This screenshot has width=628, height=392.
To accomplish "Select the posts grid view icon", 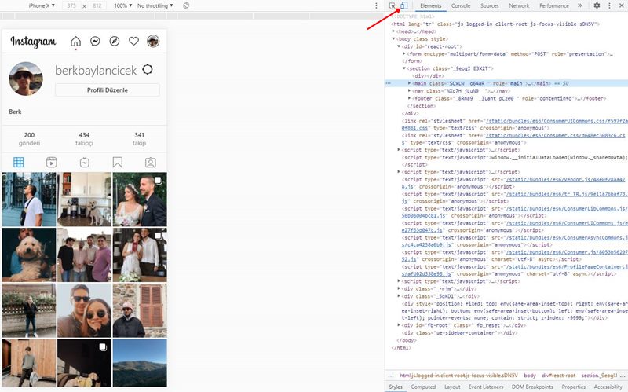I will pyautogui.click(x=19, y=163).
